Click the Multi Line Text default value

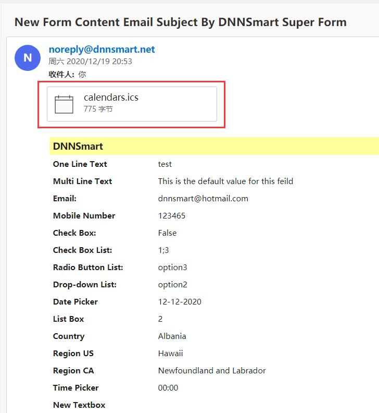[x=225, y=181]
